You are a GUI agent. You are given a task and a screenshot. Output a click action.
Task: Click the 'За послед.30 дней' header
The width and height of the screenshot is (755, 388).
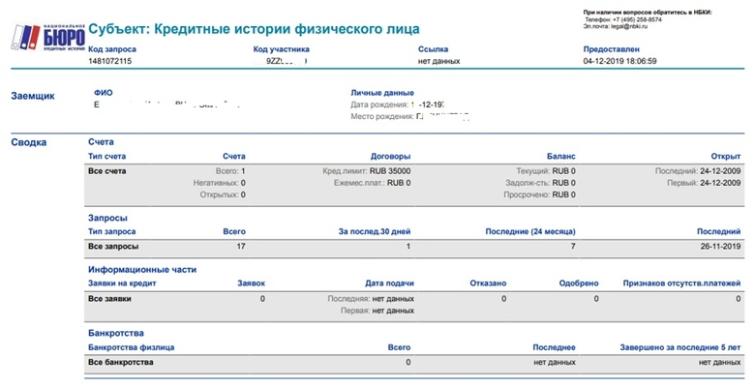[375, 231]
